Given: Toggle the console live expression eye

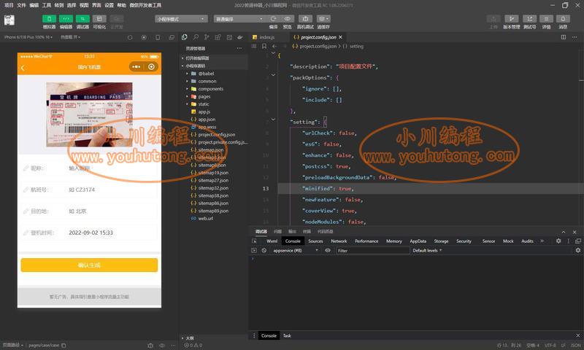Looking at the screenshot, I should tap(328, 251).
